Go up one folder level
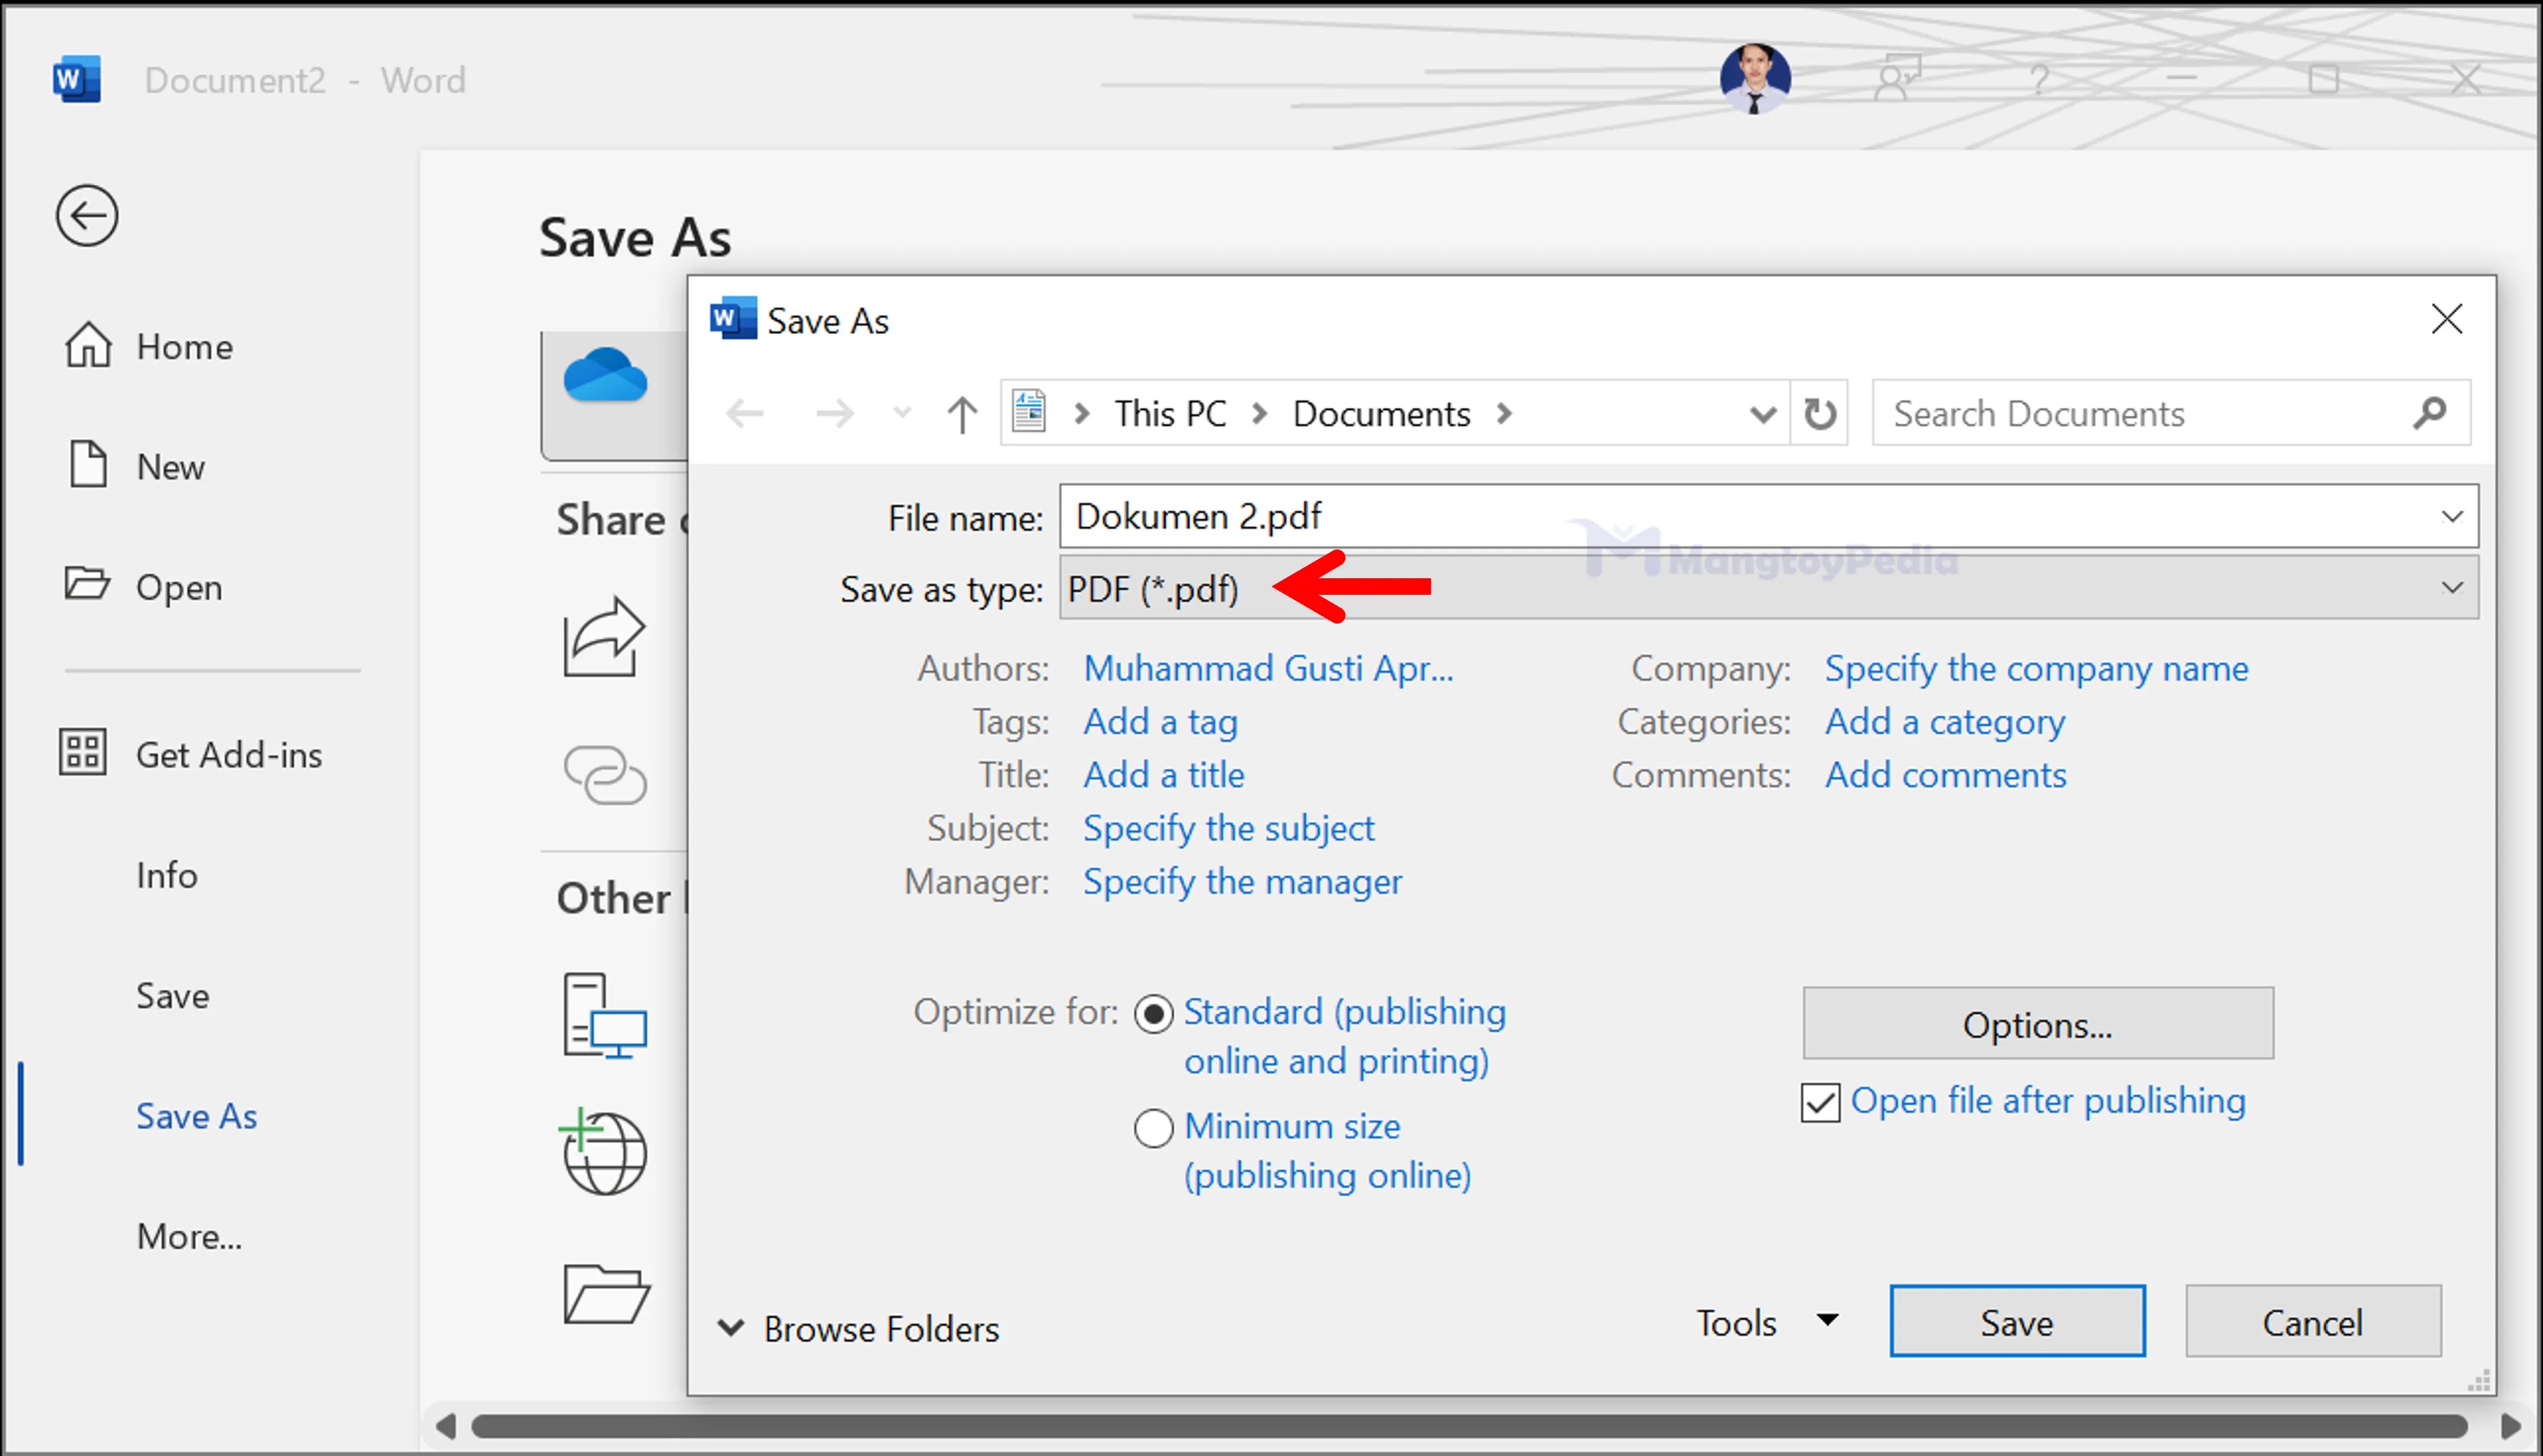 pos(962,413)
